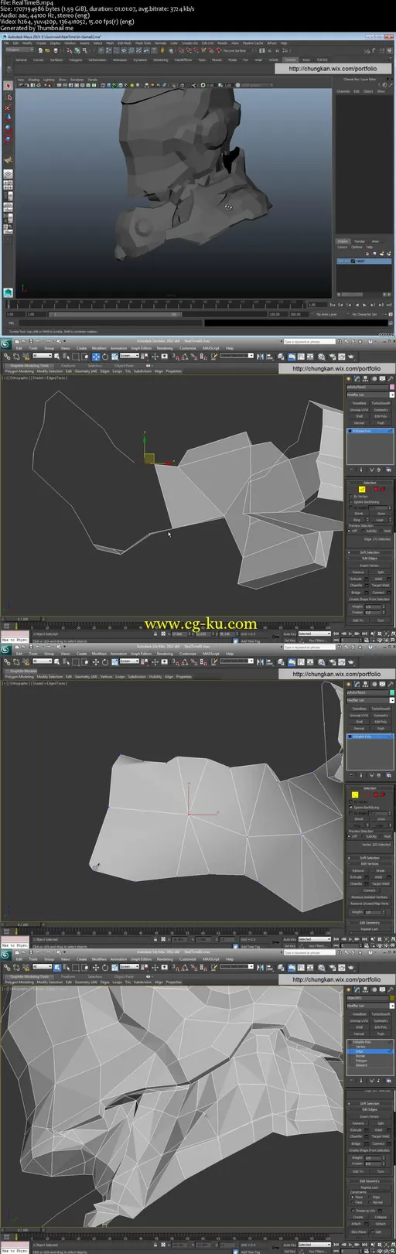Screen dimensions: 396x1254
Task: Select Multi preview radio in Edge 172 frame
Action: pyautogui.click(x=381, y=531)
